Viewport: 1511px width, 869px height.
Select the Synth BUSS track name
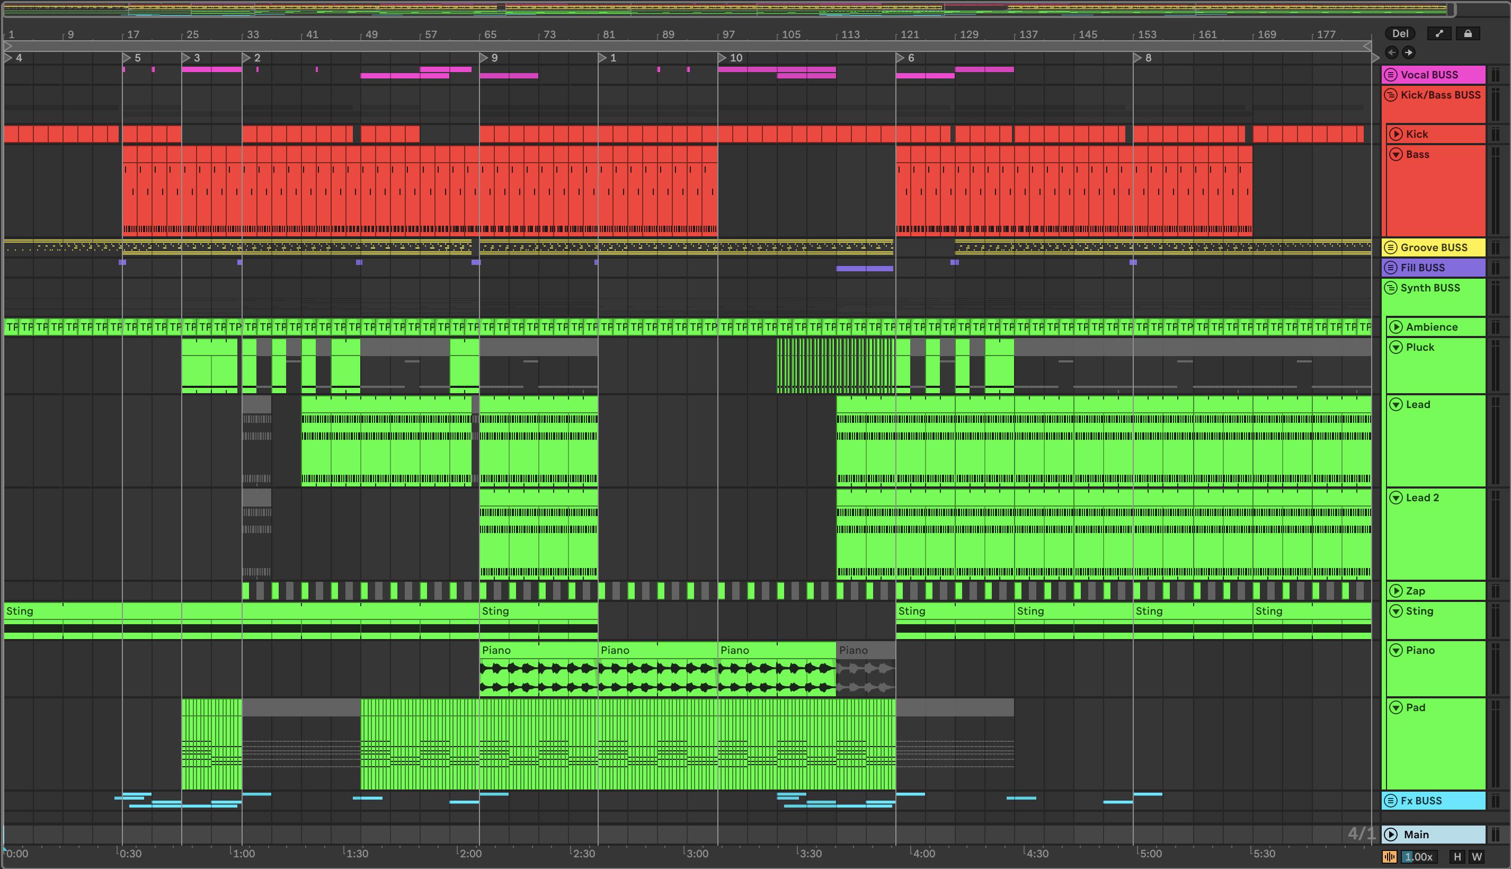[1430, 288]
